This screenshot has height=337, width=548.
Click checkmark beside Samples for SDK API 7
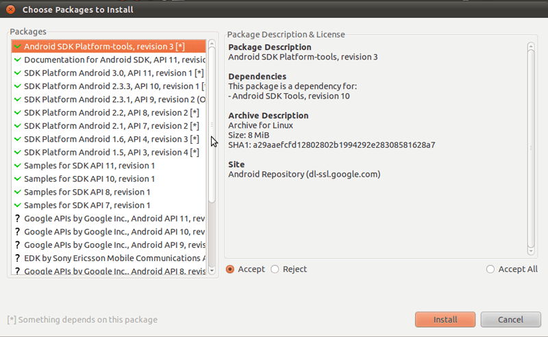click(18, 205)
